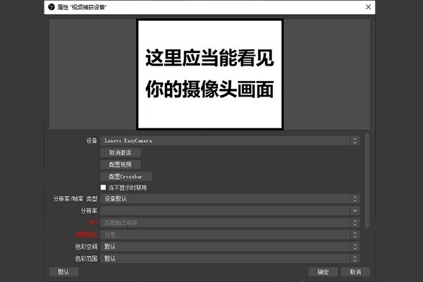Click the 色彩空间 label text

click(86, 246)
